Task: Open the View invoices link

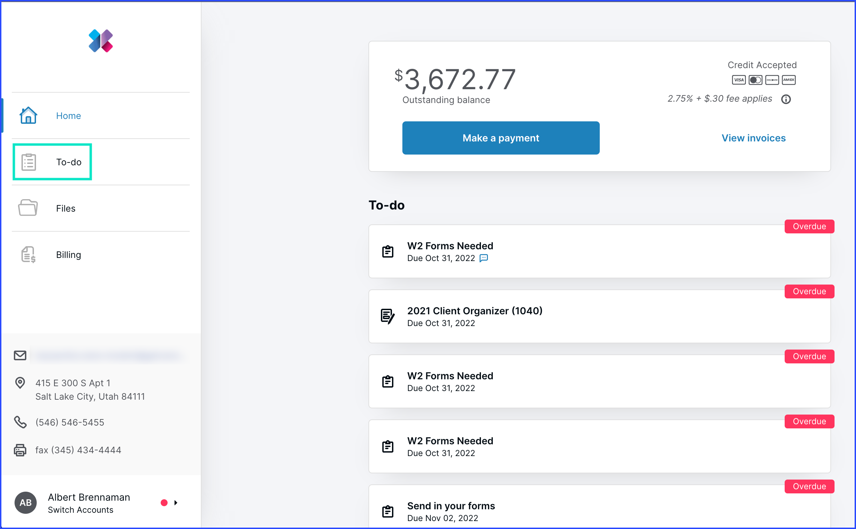Action: click(754, 138)
